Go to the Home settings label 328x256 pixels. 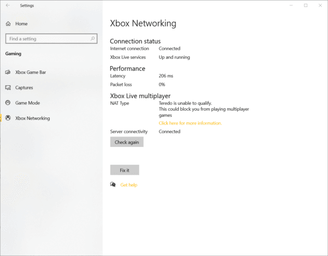(21, 24)
